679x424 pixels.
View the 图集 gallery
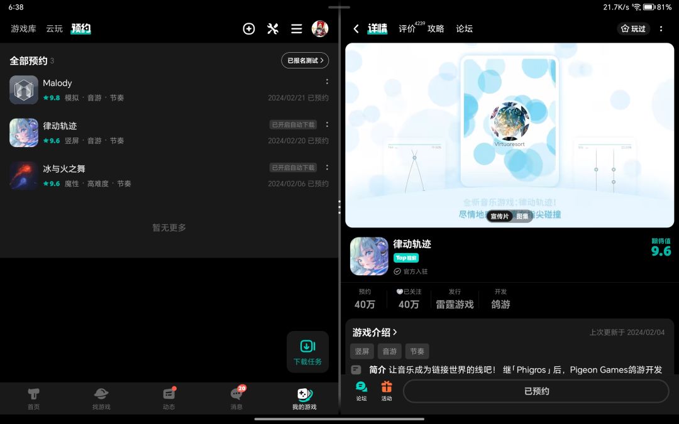click(522, 216)
